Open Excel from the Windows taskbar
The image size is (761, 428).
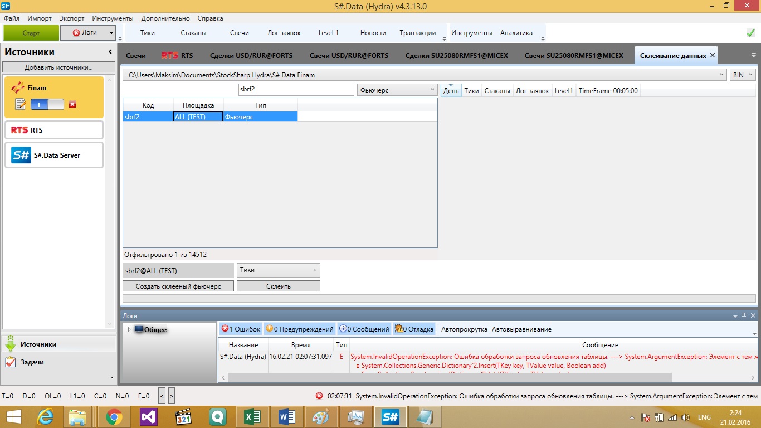(x=253, y=417)
